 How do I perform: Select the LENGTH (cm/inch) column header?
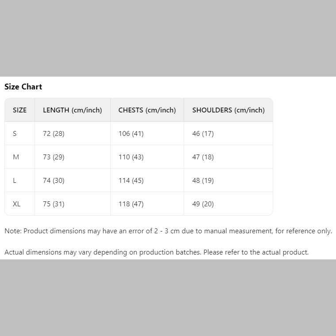pos(72,110)
